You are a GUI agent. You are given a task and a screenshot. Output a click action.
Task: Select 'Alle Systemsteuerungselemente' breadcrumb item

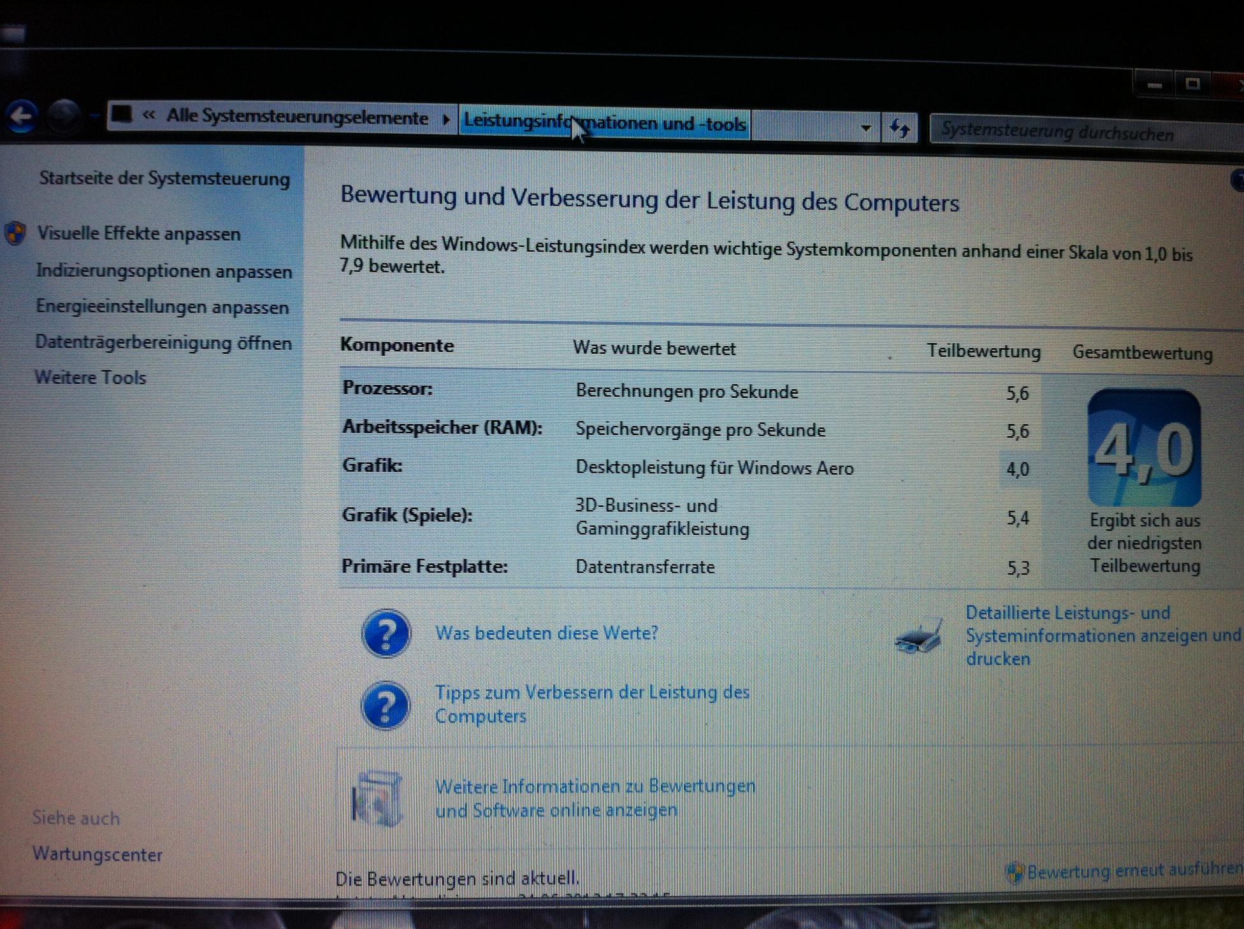pos(297,117)
